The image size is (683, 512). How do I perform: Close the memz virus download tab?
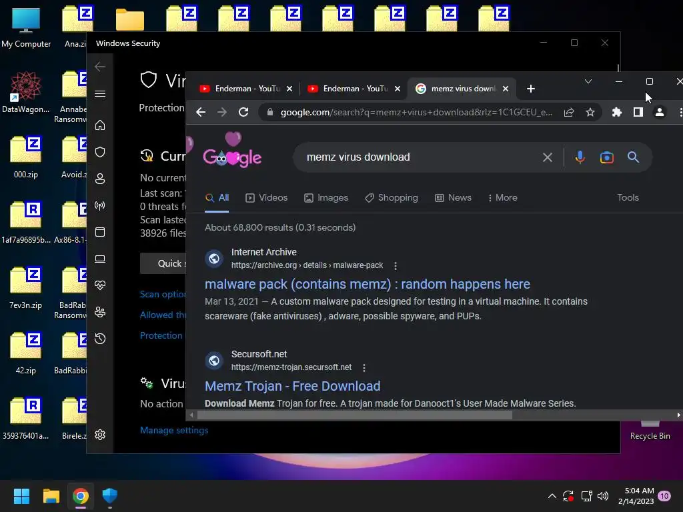tap(506, 89)
